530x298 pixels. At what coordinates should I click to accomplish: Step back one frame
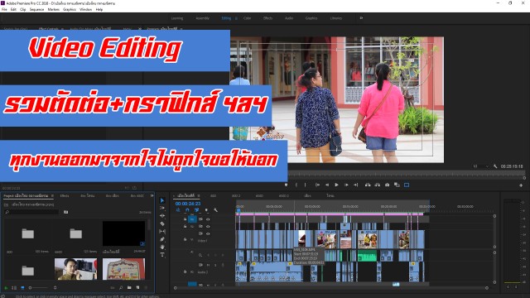click(327, 185)
